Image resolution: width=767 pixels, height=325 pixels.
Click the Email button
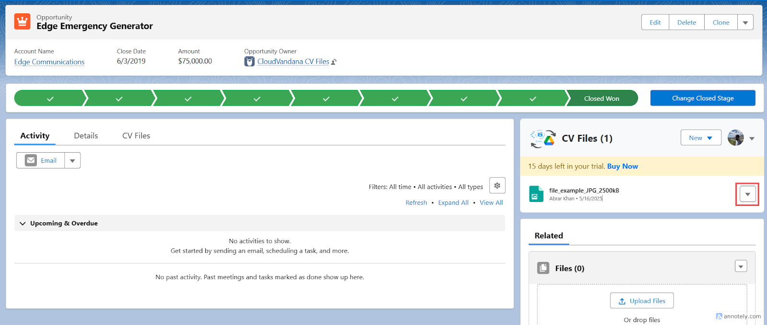tap(41, 160)
